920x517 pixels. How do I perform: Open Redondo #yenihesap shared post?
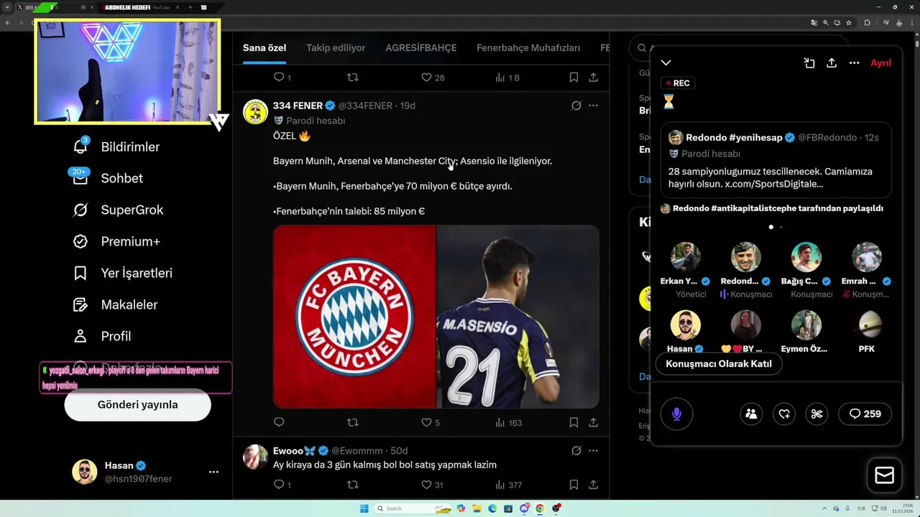pyautogui.click(x=776, y=159)
